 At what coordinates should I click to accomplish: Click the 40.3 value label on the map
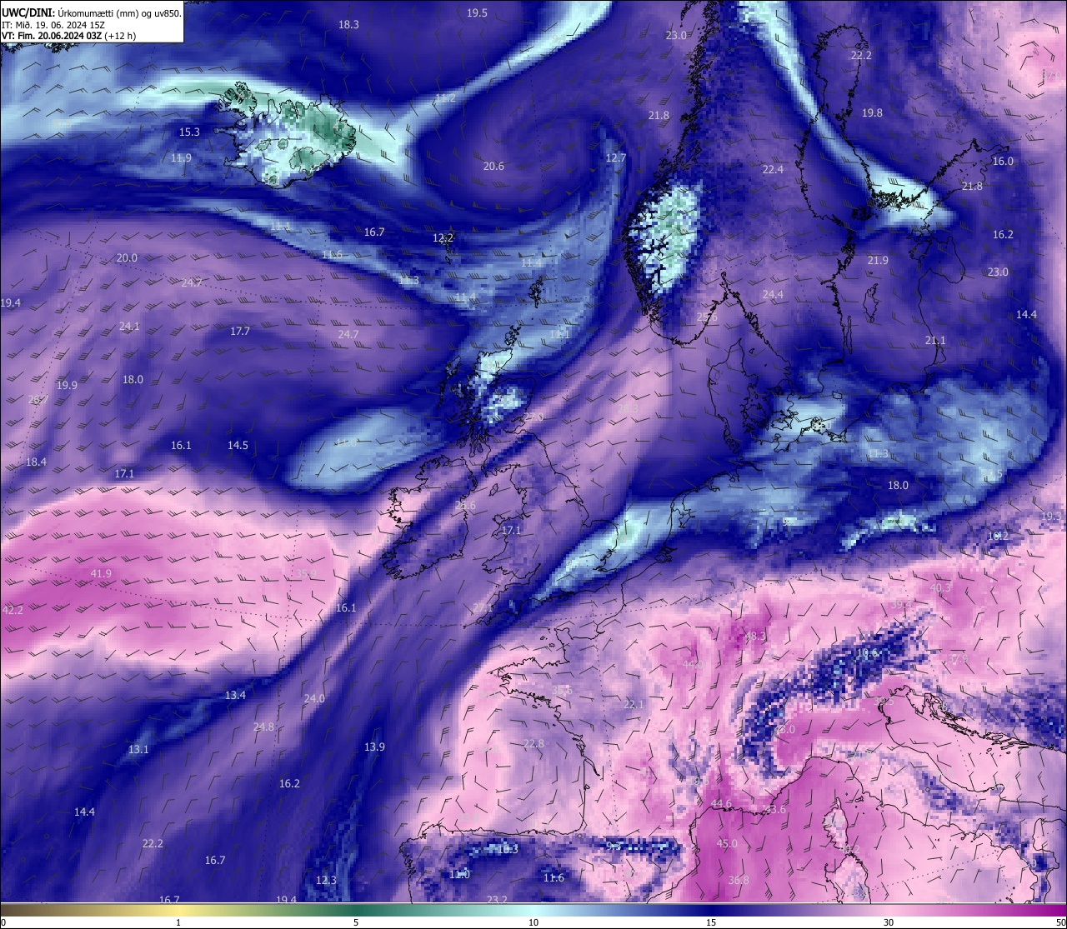click(940, 588)
